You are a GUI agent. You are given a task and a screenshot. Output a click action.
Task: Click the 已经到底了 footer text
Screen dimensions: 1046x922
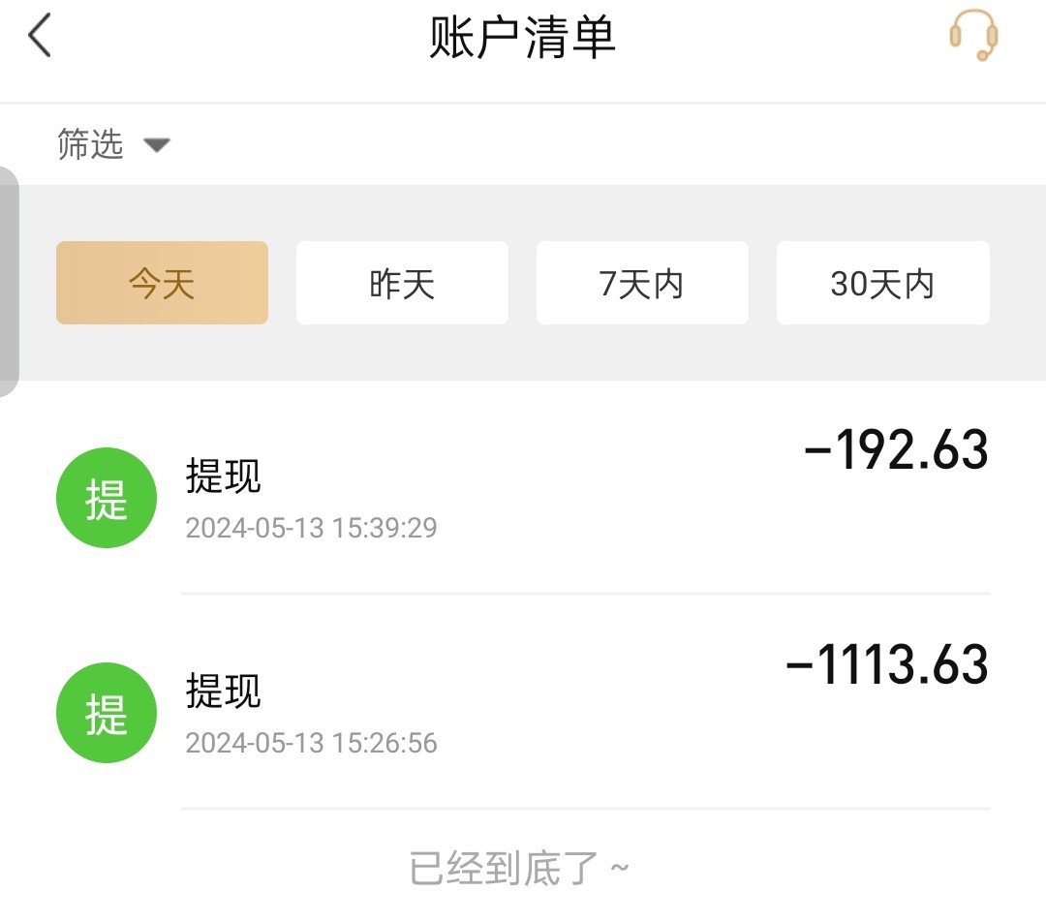519,869
